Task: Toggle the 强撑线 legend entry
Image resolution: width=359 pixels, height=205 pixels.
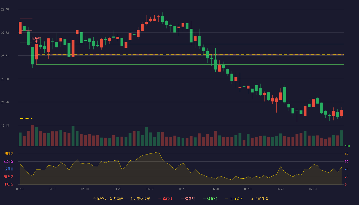Action: [210, 199]
